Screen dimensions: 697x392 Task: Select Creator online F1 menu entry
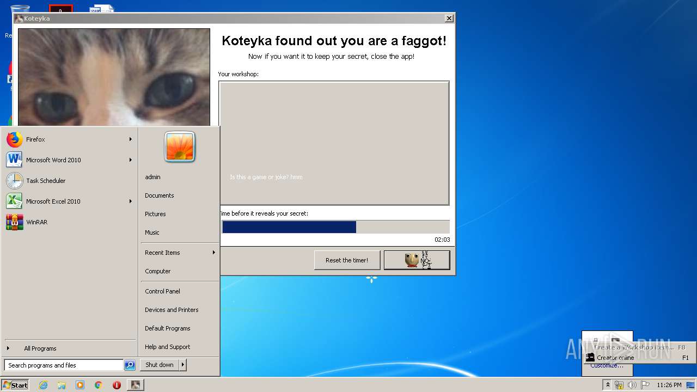click(639, 358)
